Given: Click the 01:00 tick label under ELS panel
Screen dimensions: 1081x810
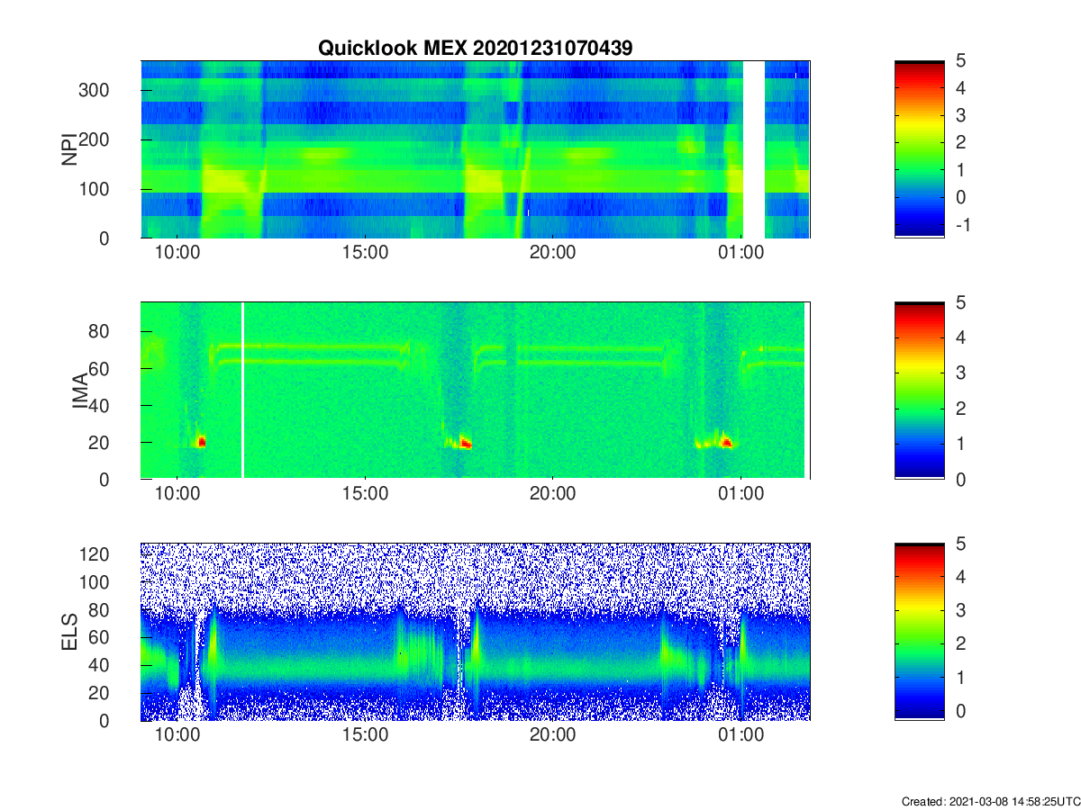Looking at the screenshot, I should pyautogui.click(x=740, y=735).
